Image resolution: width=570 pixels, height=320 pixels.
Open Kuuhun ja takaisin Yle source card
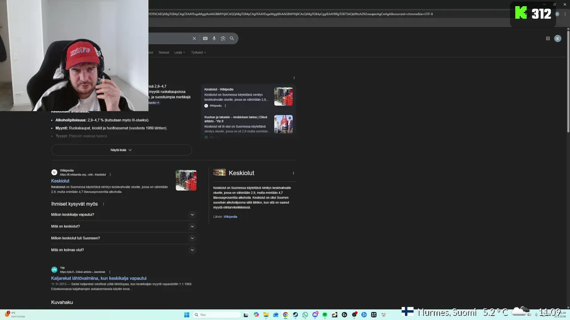click(249, 124)
